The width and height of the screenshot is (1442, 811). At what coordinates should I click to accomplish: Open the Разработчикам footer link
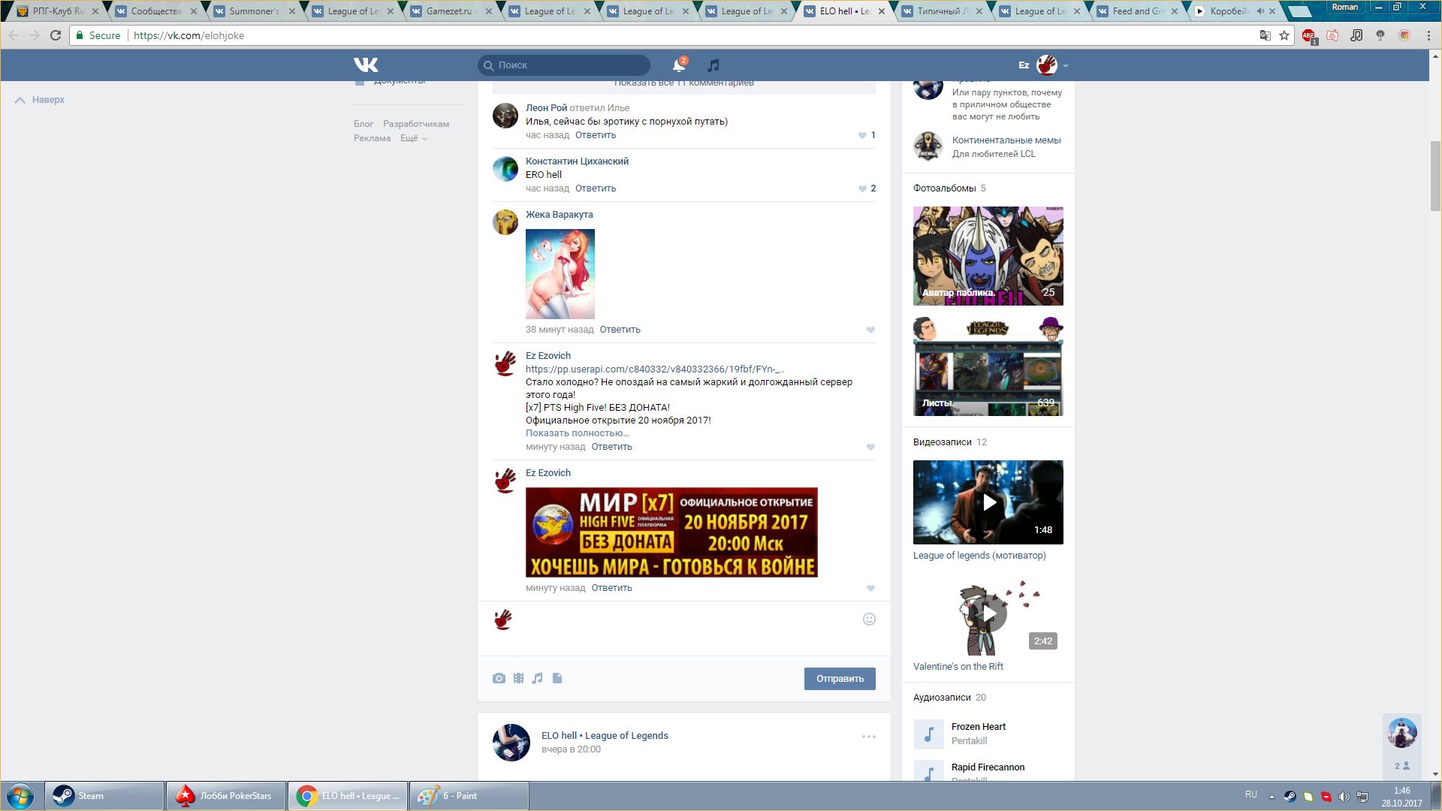click(x=416, y=124)
